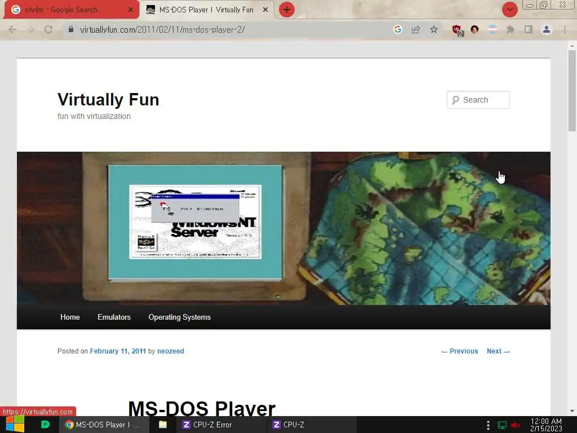The width and height of the screenshot is (577, 433).
Task: Open the Home menu item
Action: click(x=70, y=317)
